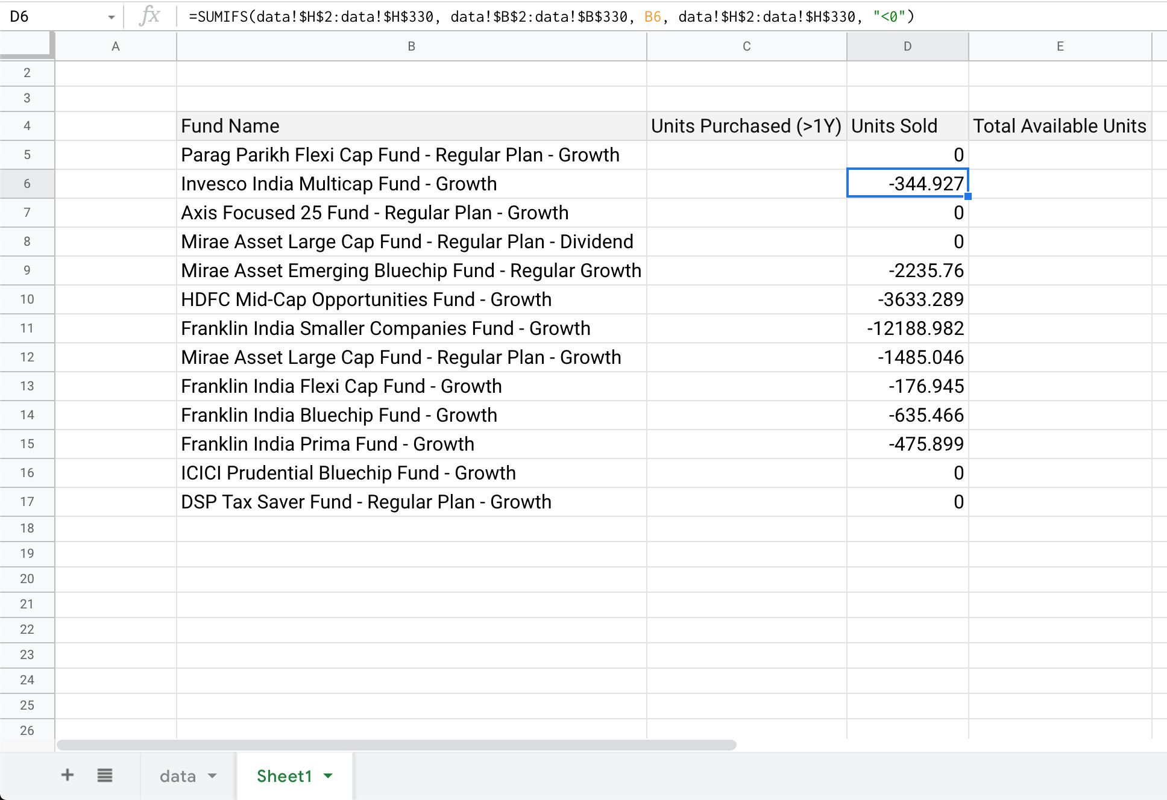Image resolution: width=1167 pixels, height=800 pixels.
Task: Click the -12188.982 cell
Action: pyautogui.click(x=908, y=328)
